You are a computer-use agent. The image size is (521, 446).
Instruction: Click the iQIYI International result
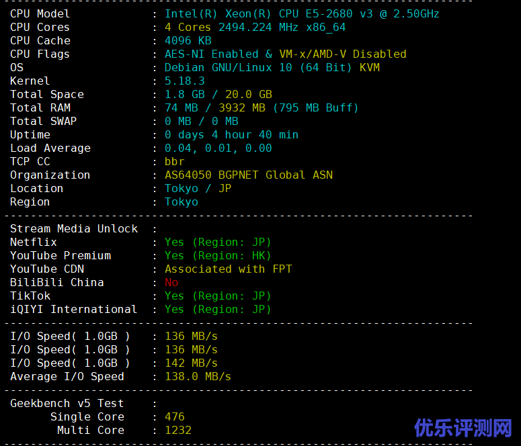218,309
